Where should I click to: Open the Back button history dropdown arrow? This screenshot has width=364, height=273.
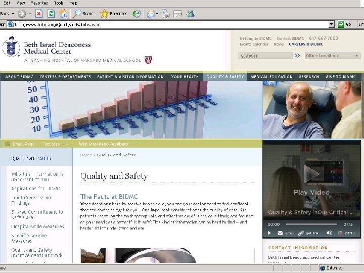13,14
